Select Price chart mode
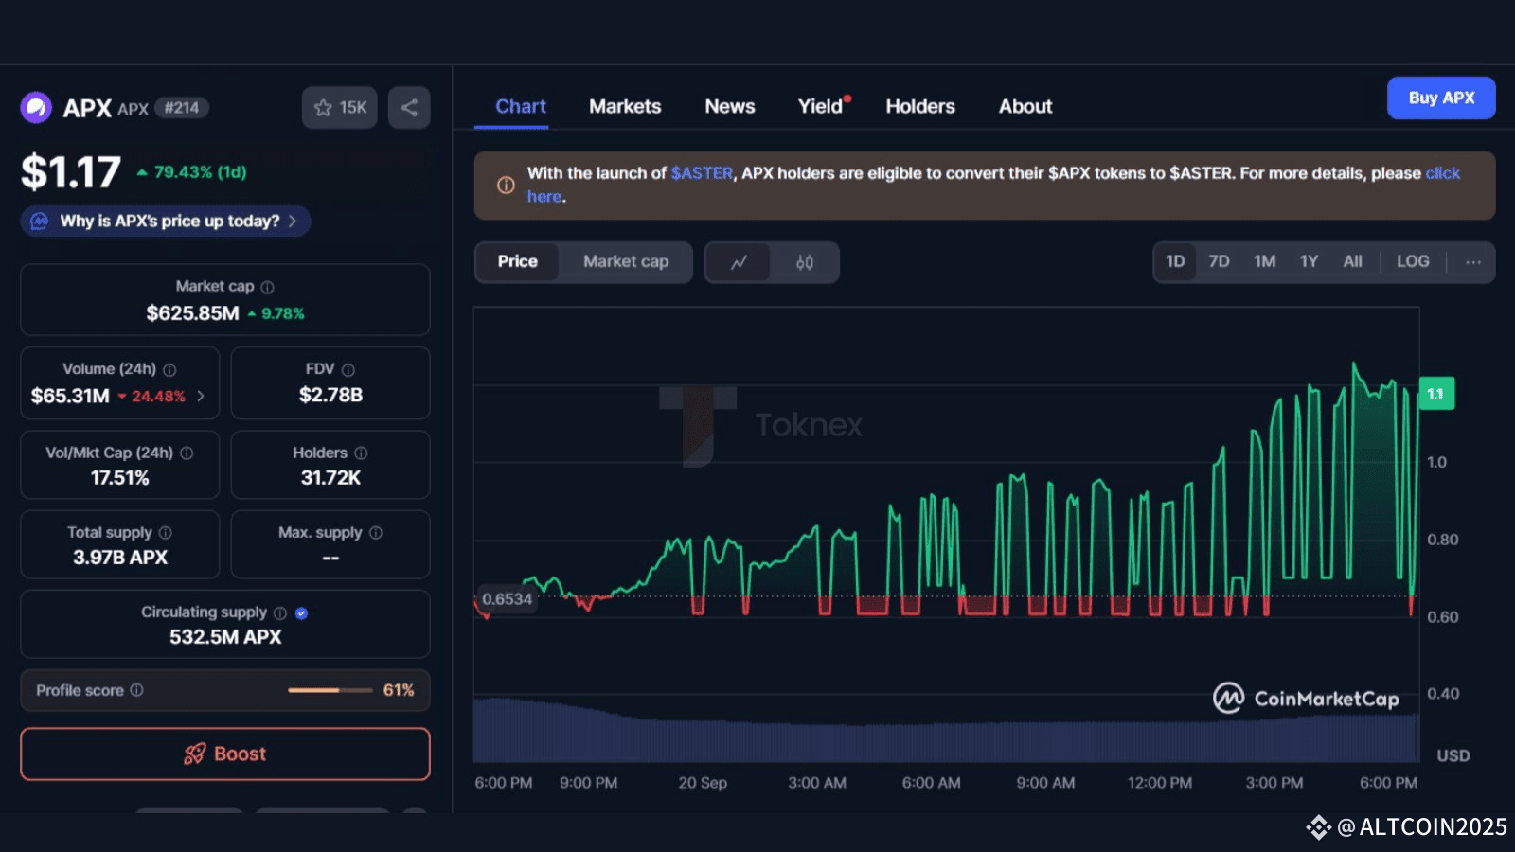The height and width of the screenshot is (852, 1515). (x=517, y=262)
